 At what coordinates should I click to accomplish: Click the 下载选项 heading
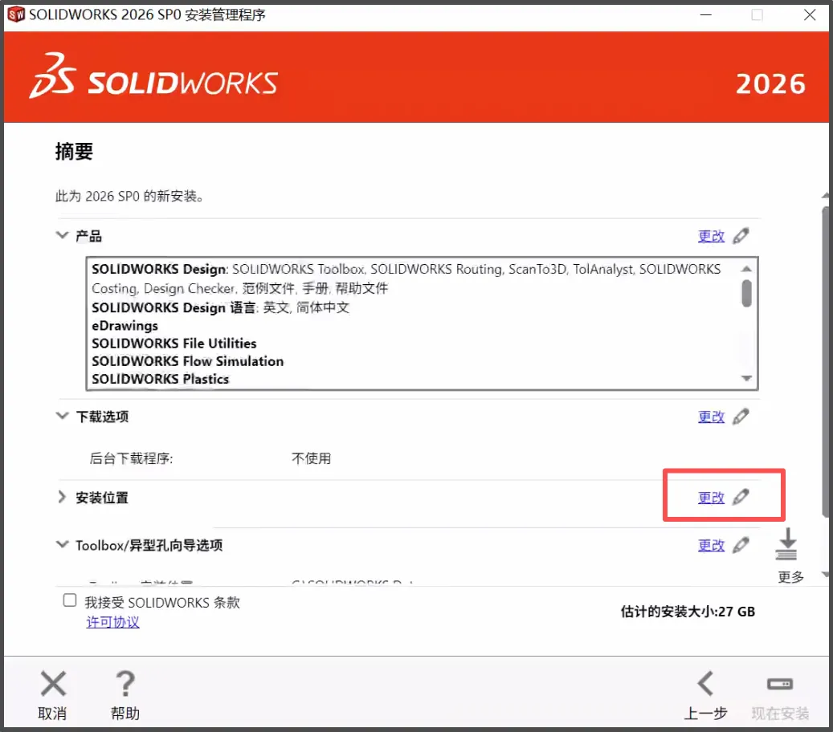102,417
